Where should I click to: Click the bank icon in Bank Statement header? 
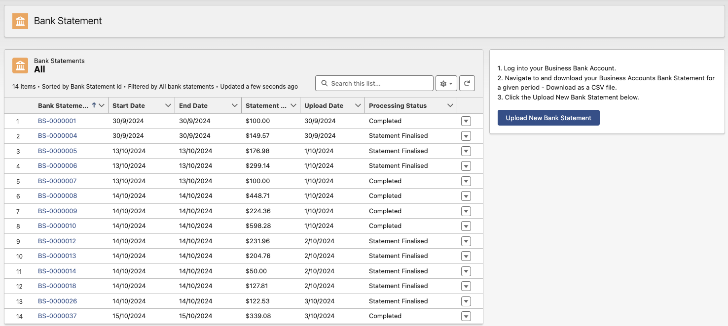pyautogui.click(x=20, y=21)
